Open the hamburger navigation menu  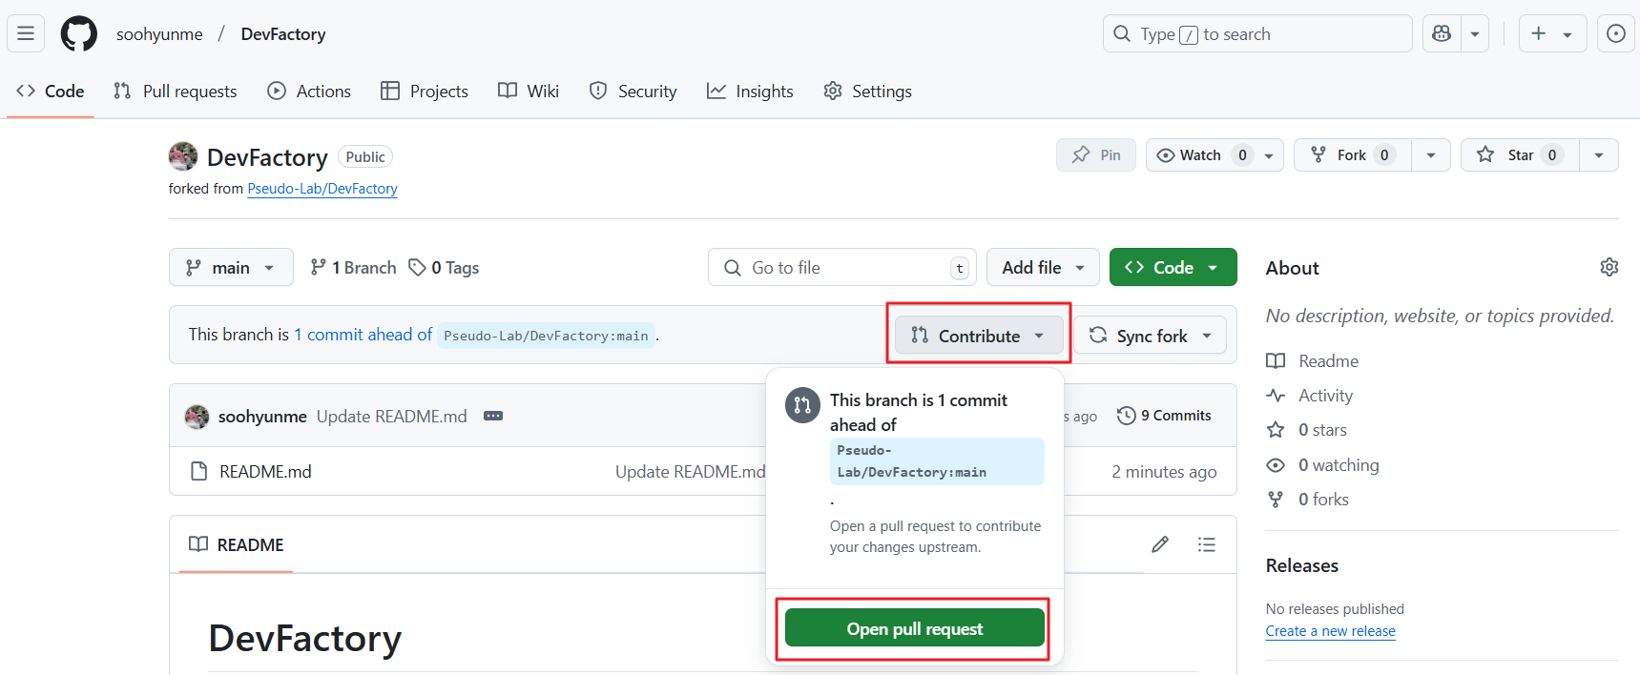pyautogui.click(x=26, y=34)
